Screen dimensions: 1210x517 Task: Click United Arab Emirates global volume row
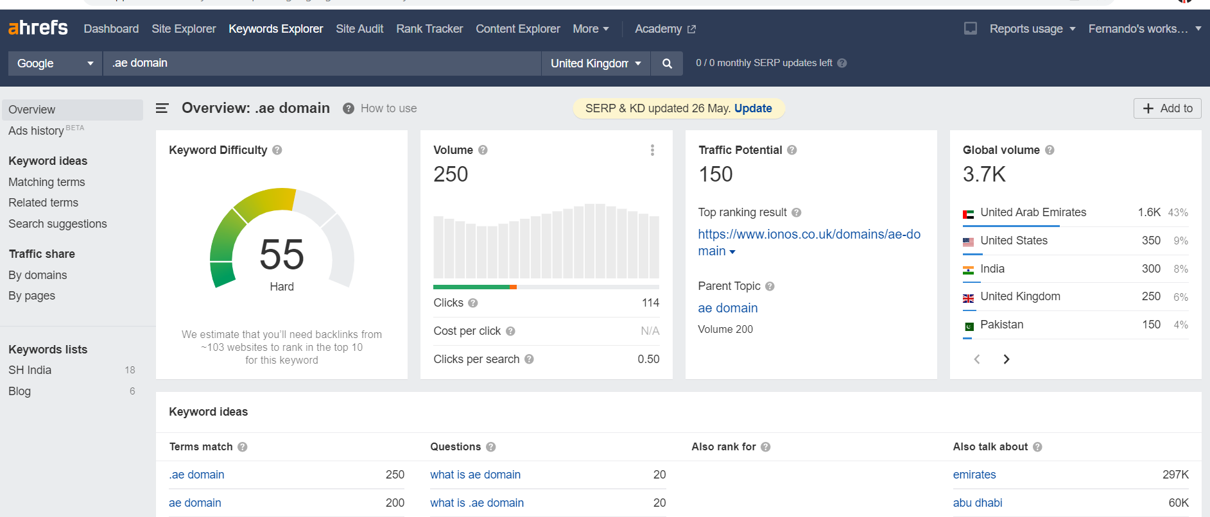pyautogui.click(x=1076, y=213)
